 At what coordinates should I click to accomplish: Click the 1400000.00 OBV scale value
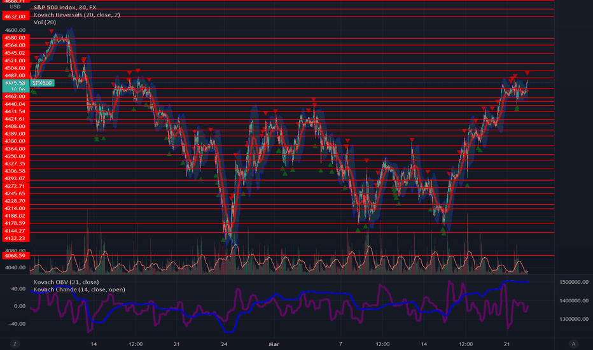click(x=574, y=300)
